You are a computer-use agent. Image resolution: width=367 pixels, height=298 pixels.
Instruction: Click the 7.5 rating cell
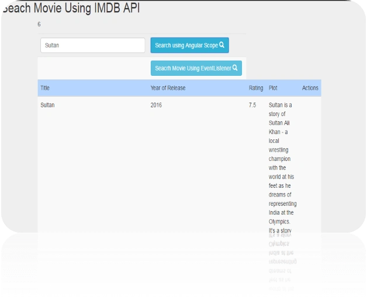[252, 105]
